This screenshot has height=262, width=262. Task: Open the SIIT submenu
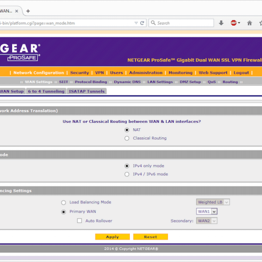point(64,82)
